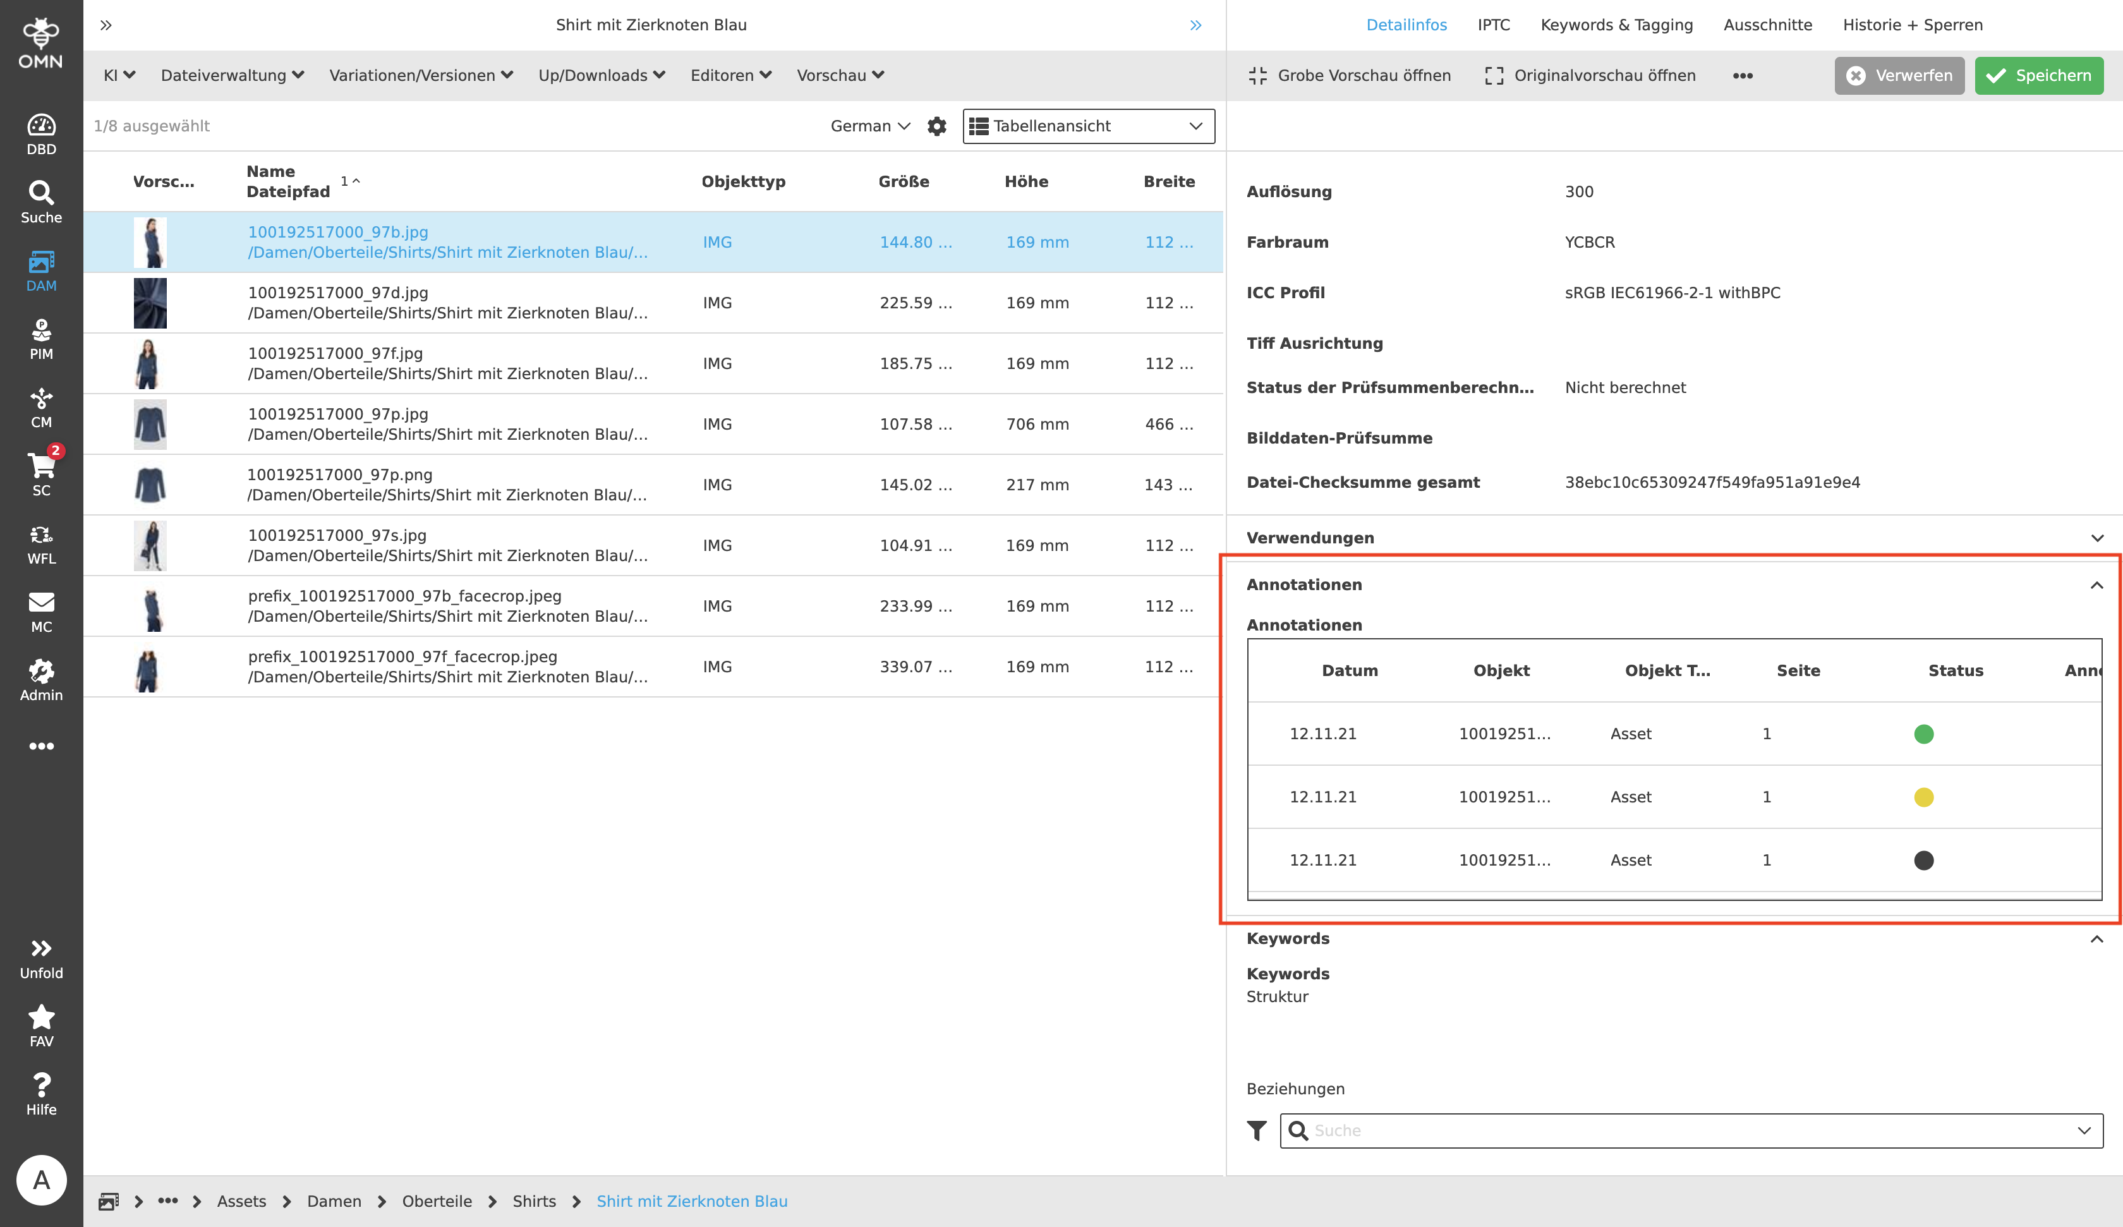Click the Speichern button
The image size is (2123, 1227).
[x=2038, y=76]
